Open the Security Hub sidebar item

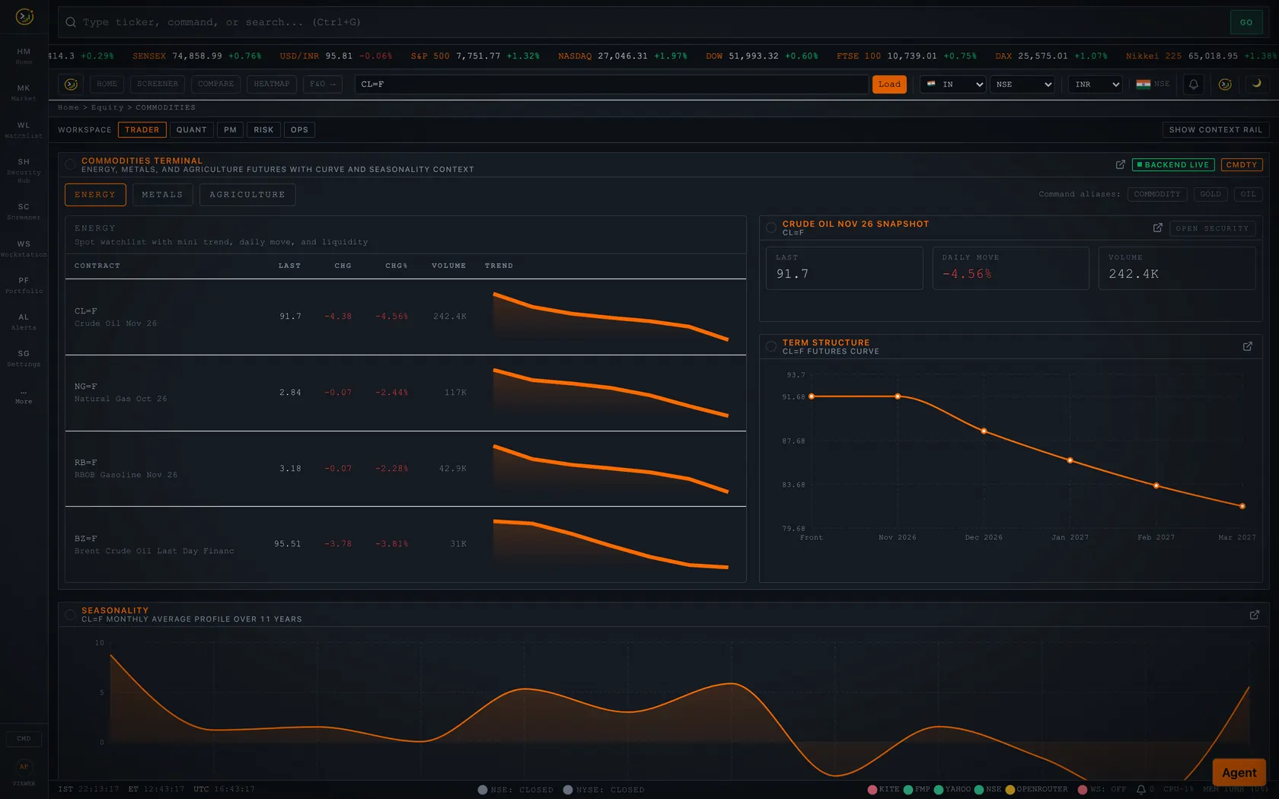(x=24, y=170)
